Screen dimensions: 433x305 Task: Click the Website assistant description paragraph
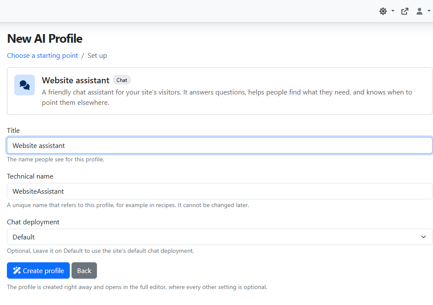coord(227,97)
